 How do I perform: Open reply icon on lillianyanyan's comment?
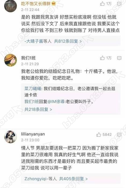119,135
